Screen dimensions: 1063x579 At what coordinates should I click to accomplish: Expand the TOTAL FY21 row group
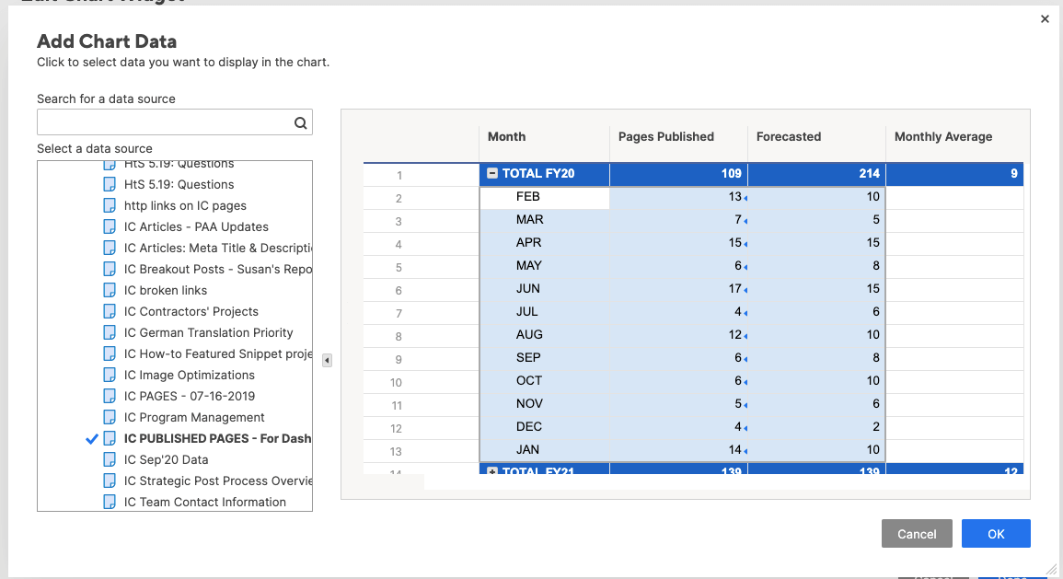(491, 469)
